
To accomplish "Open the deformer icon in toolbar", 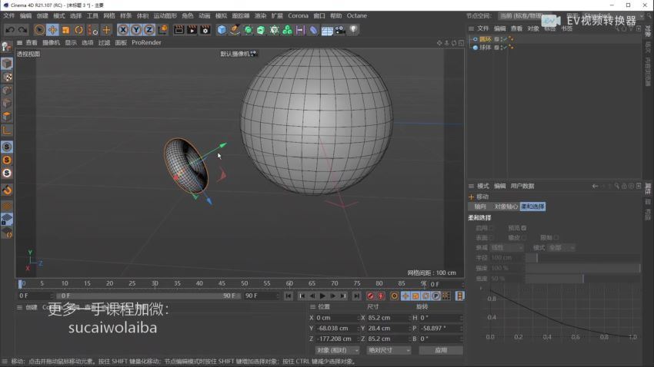I will click(313, 30).
